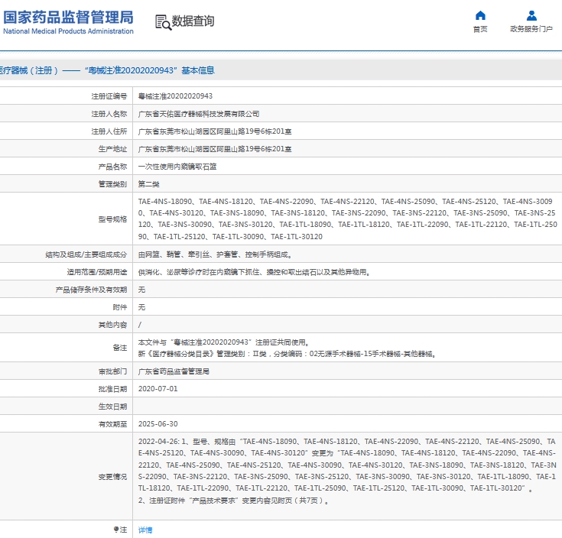Click the 首页 label text
This screenshot has height=538, width=562.
(480, 29)
